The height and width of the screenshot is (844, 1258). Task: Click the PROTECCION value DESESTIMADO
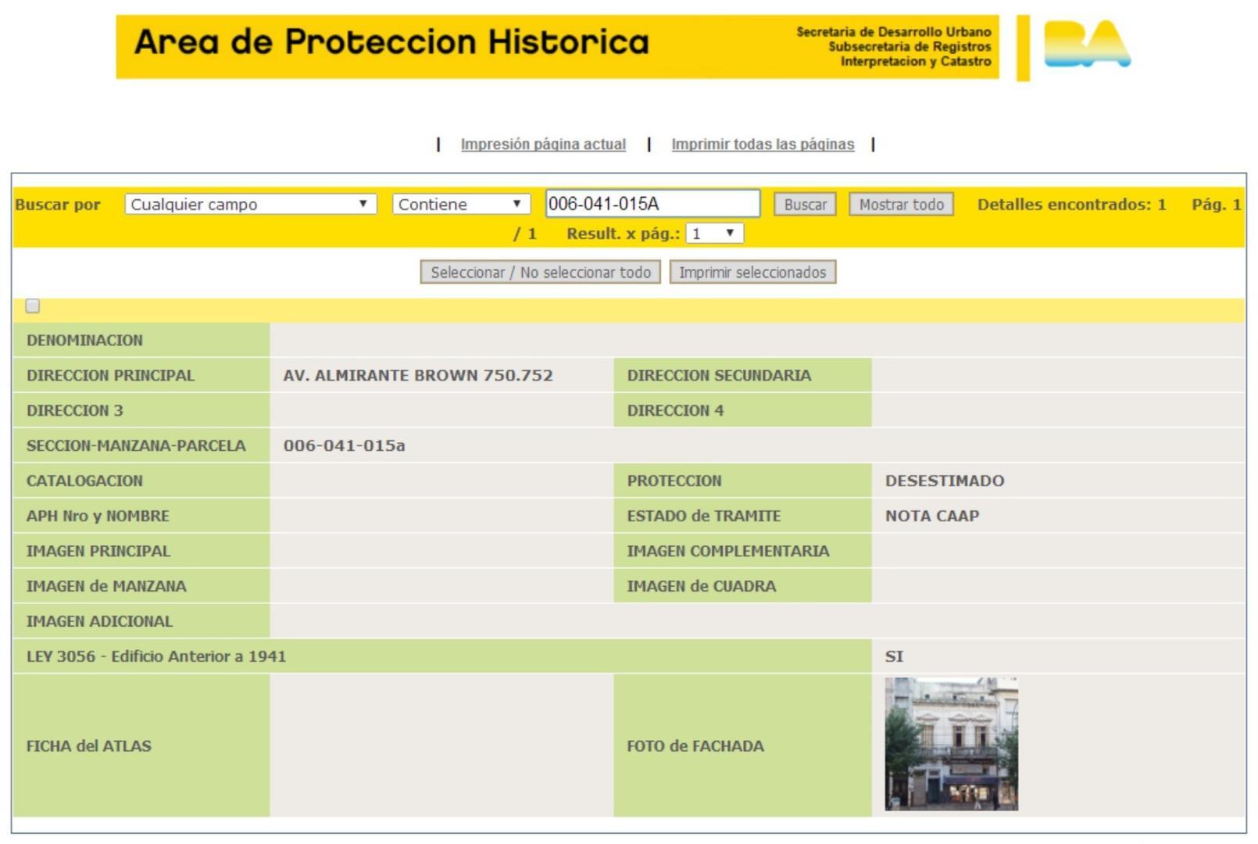[945, 481]
